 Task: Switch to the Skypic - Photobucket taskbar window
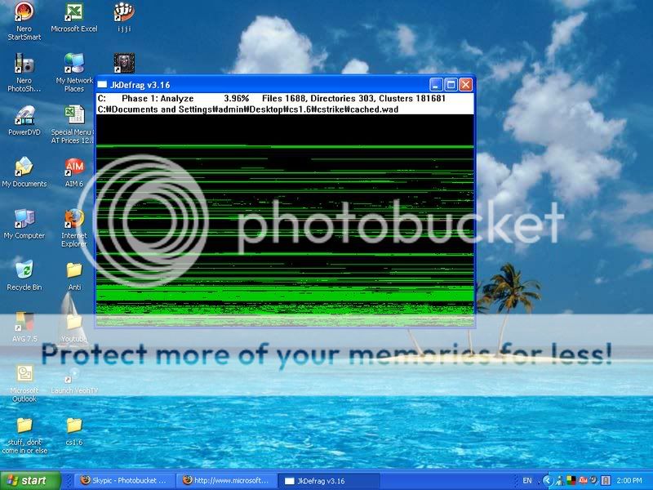point(123,480)
